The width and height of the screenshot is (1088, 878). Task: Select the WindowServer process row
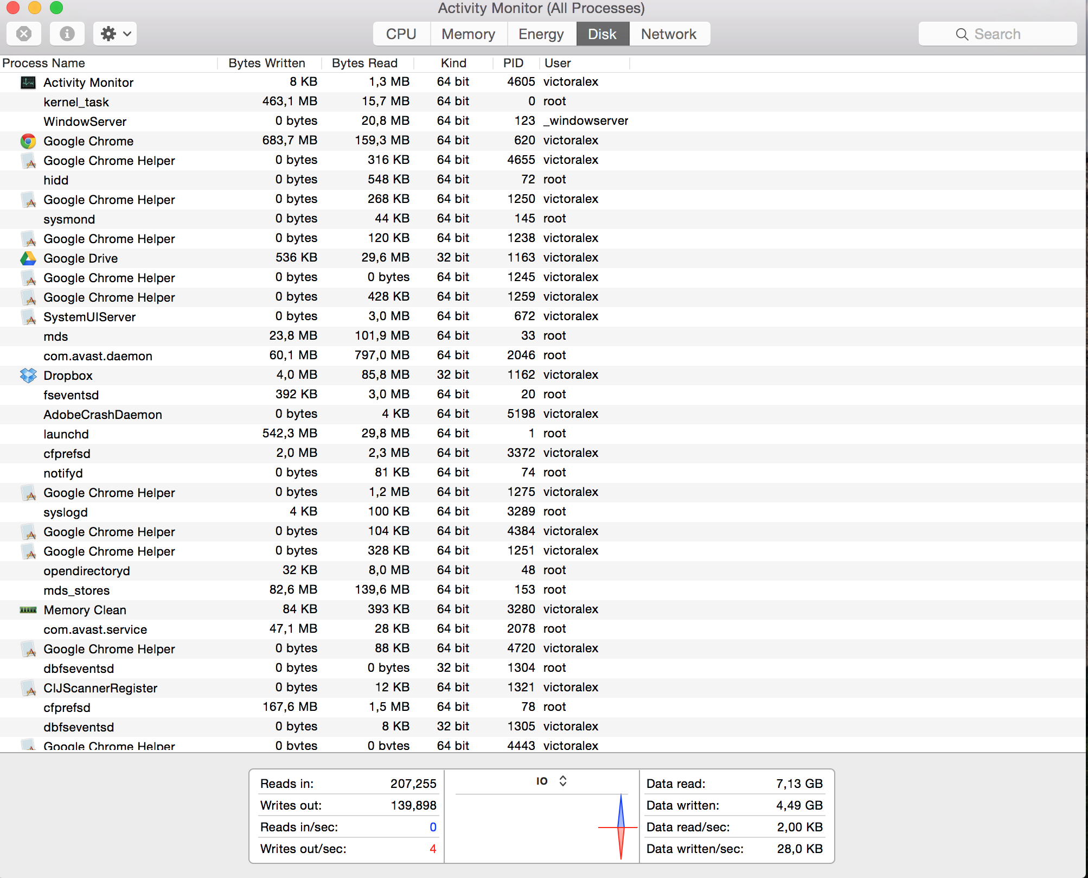tap(543, 122)
